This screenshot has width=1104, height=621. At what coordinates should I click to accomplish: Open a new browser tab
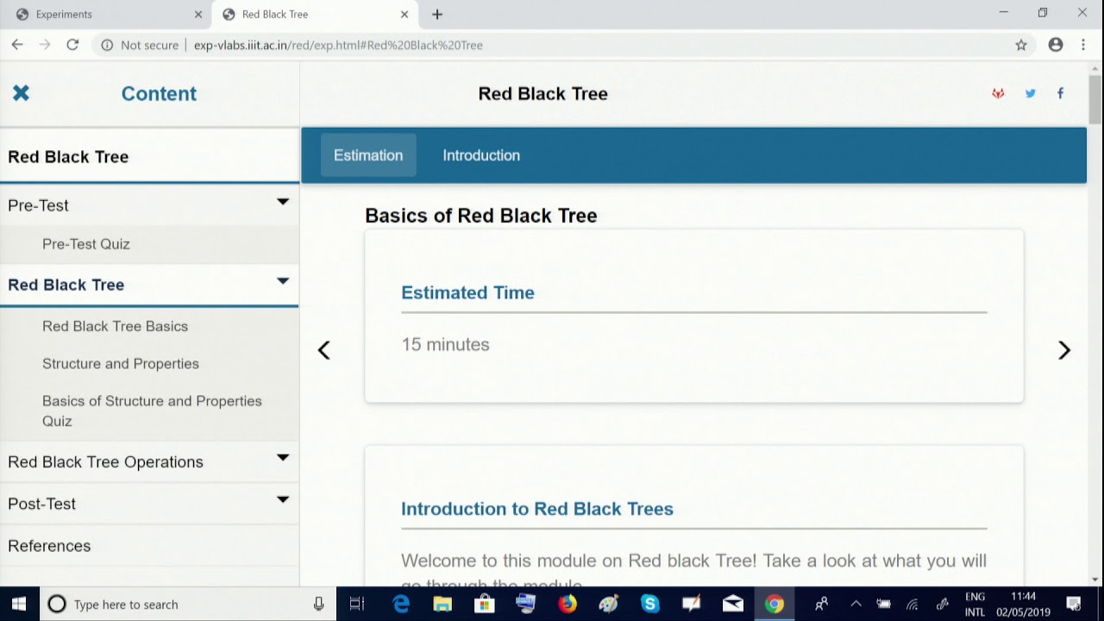(437, 14)
